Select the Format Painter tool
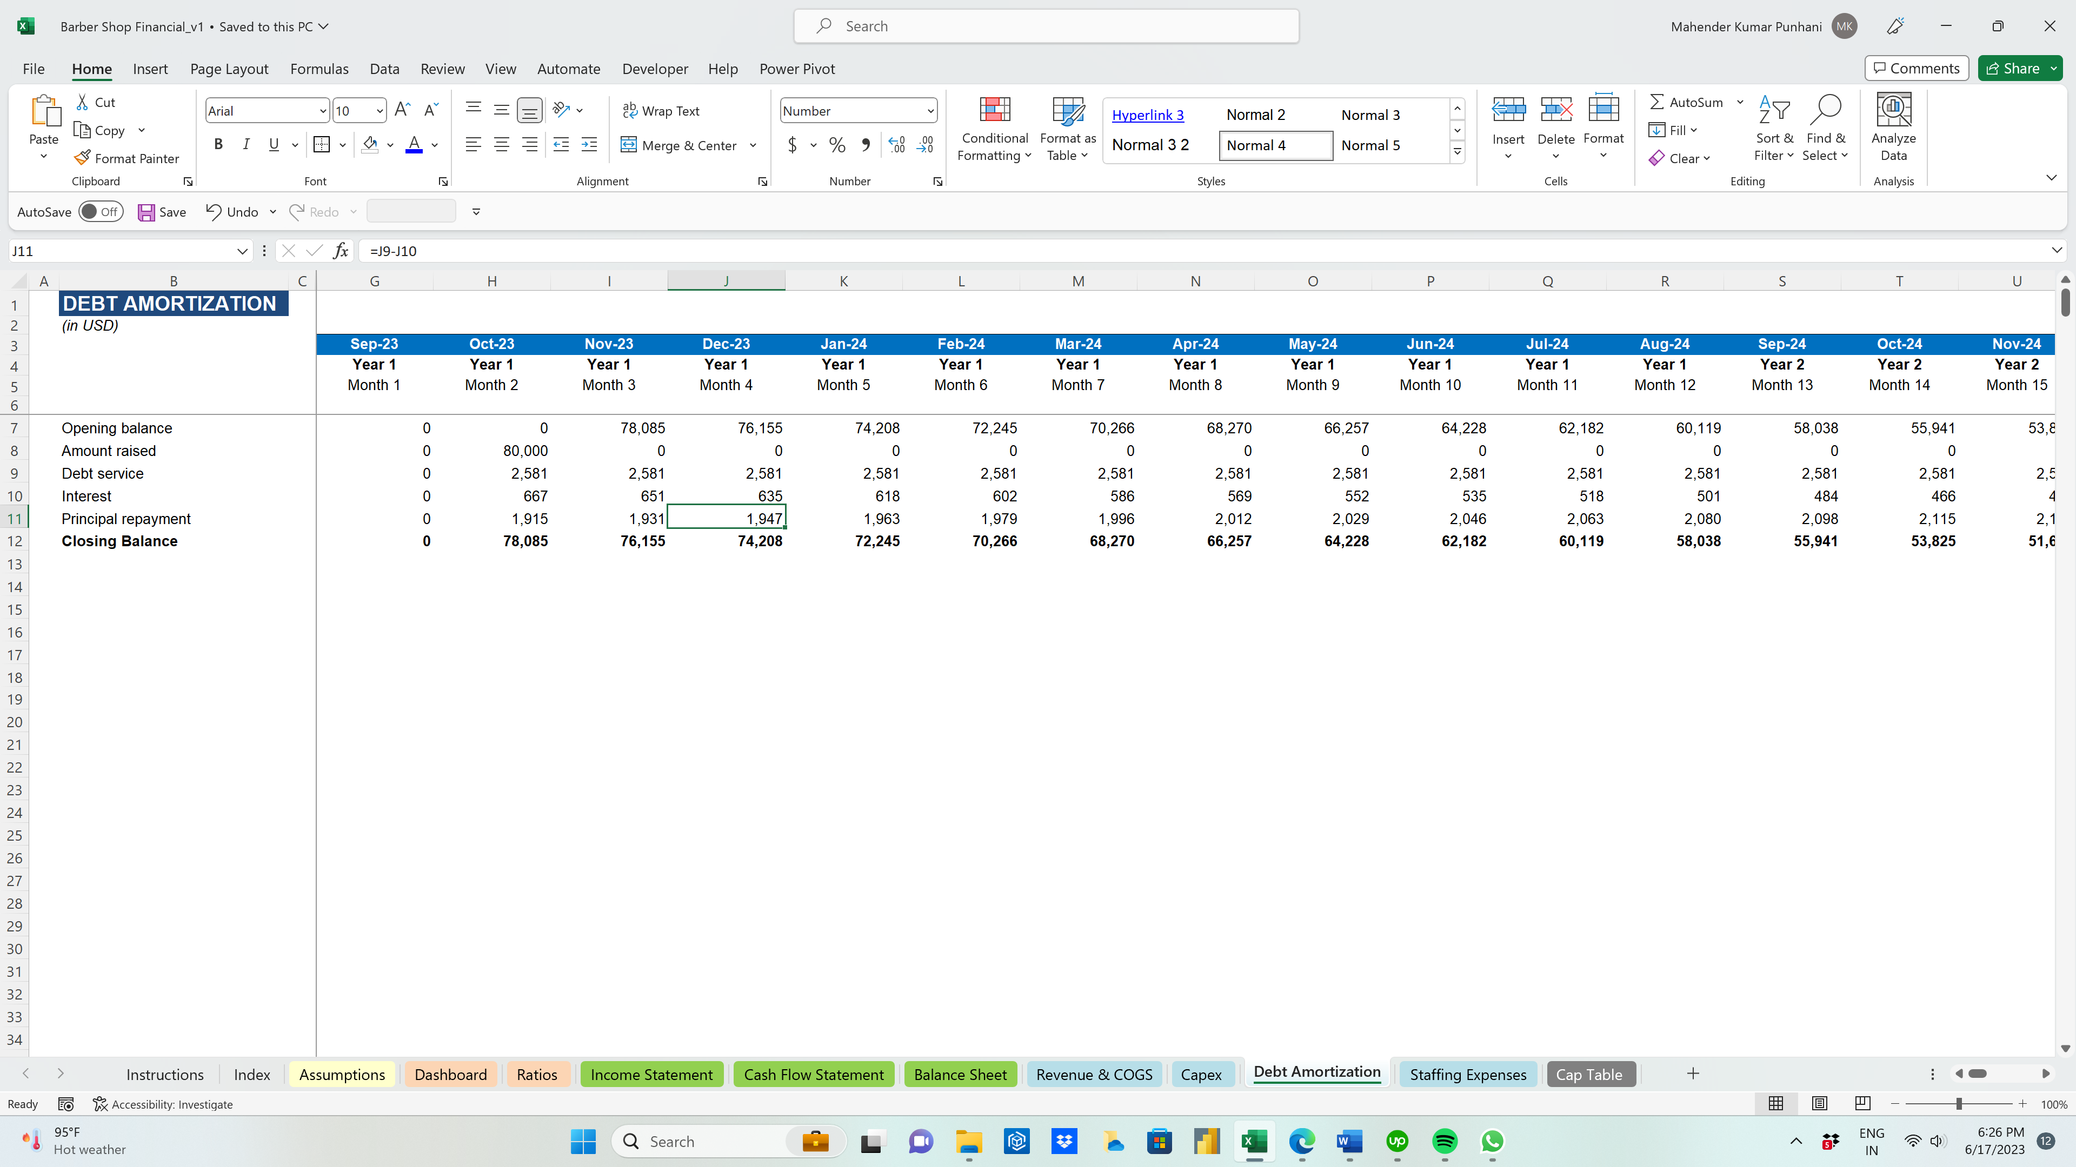 pos(128,158)
